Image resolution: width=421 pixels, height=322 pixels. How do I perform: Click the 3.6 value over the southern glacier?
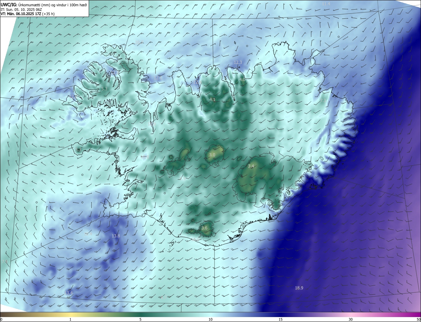[x=204, y=228]
